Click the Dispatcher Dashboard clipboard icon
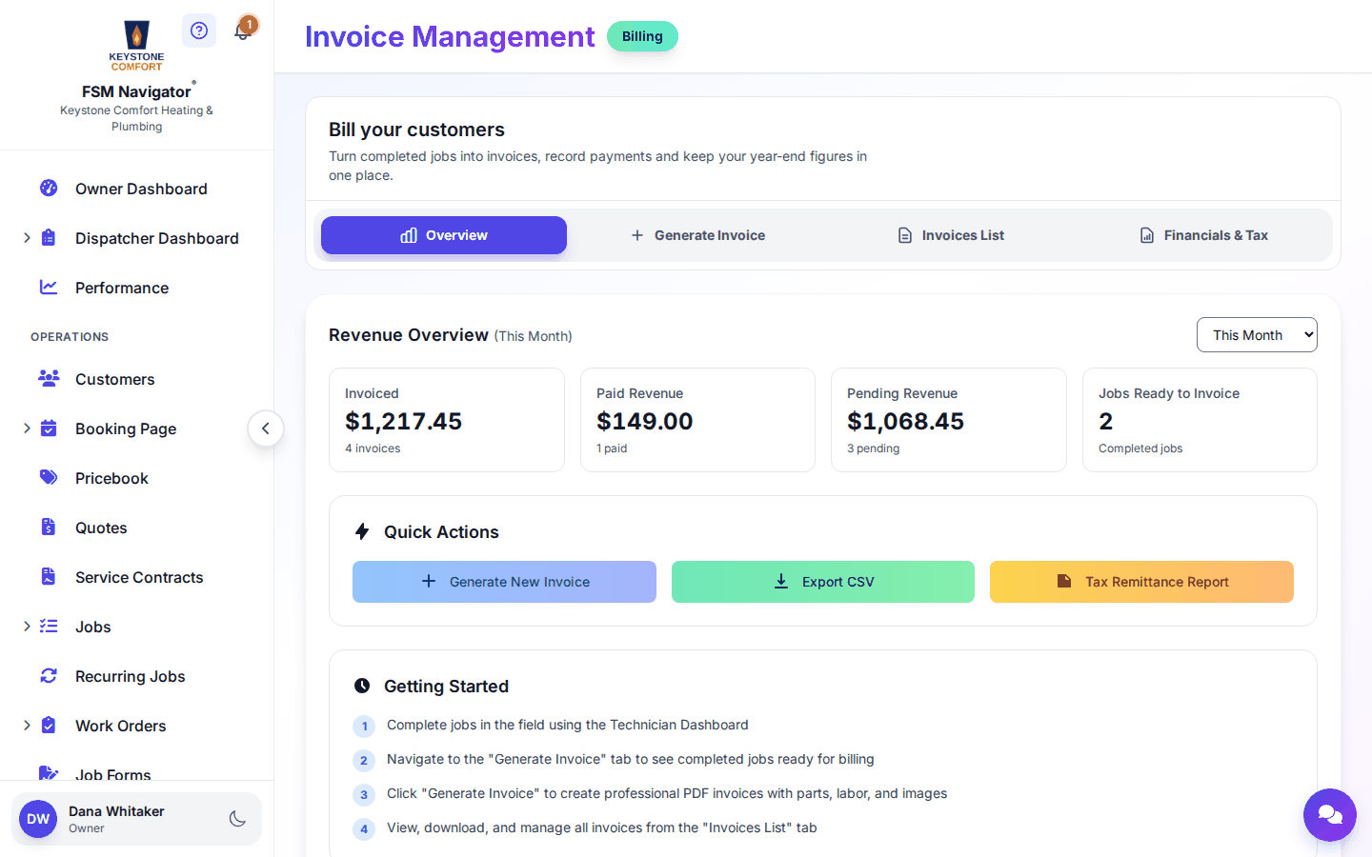Screen dimensions: 1372x857 (x=49, y=237)
